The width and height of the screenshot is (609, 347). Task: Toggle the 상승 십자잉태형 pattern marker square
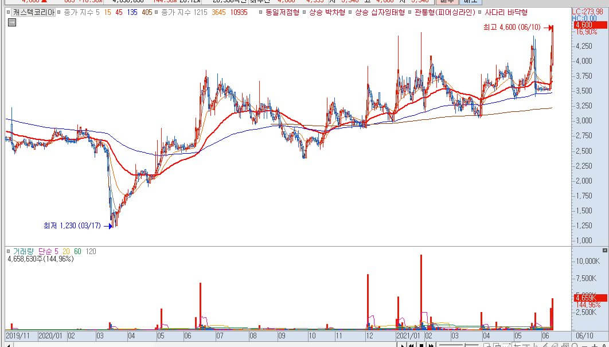[350, 13]
